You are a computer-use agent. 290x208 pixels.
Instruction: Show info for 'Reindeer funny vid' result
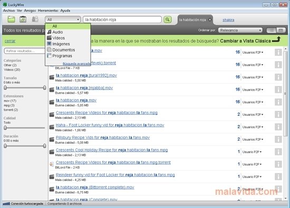(278, 176)
